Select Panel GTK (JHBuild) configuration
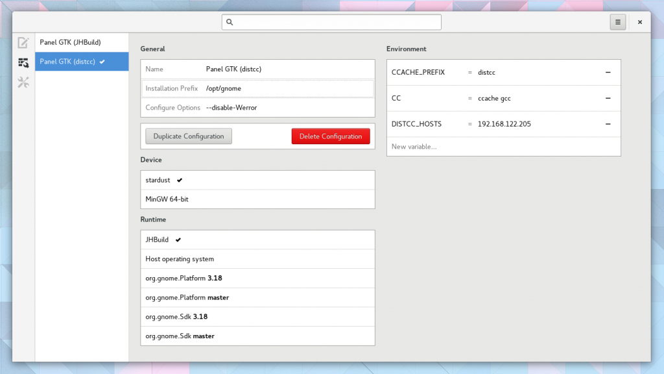 pyautogui.click(x=82, y=42)
